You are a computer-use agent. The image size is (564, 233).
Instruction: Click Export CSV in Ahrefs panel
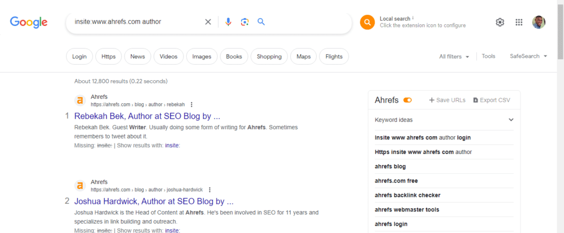pyautogui.click(x=492, y=100)
